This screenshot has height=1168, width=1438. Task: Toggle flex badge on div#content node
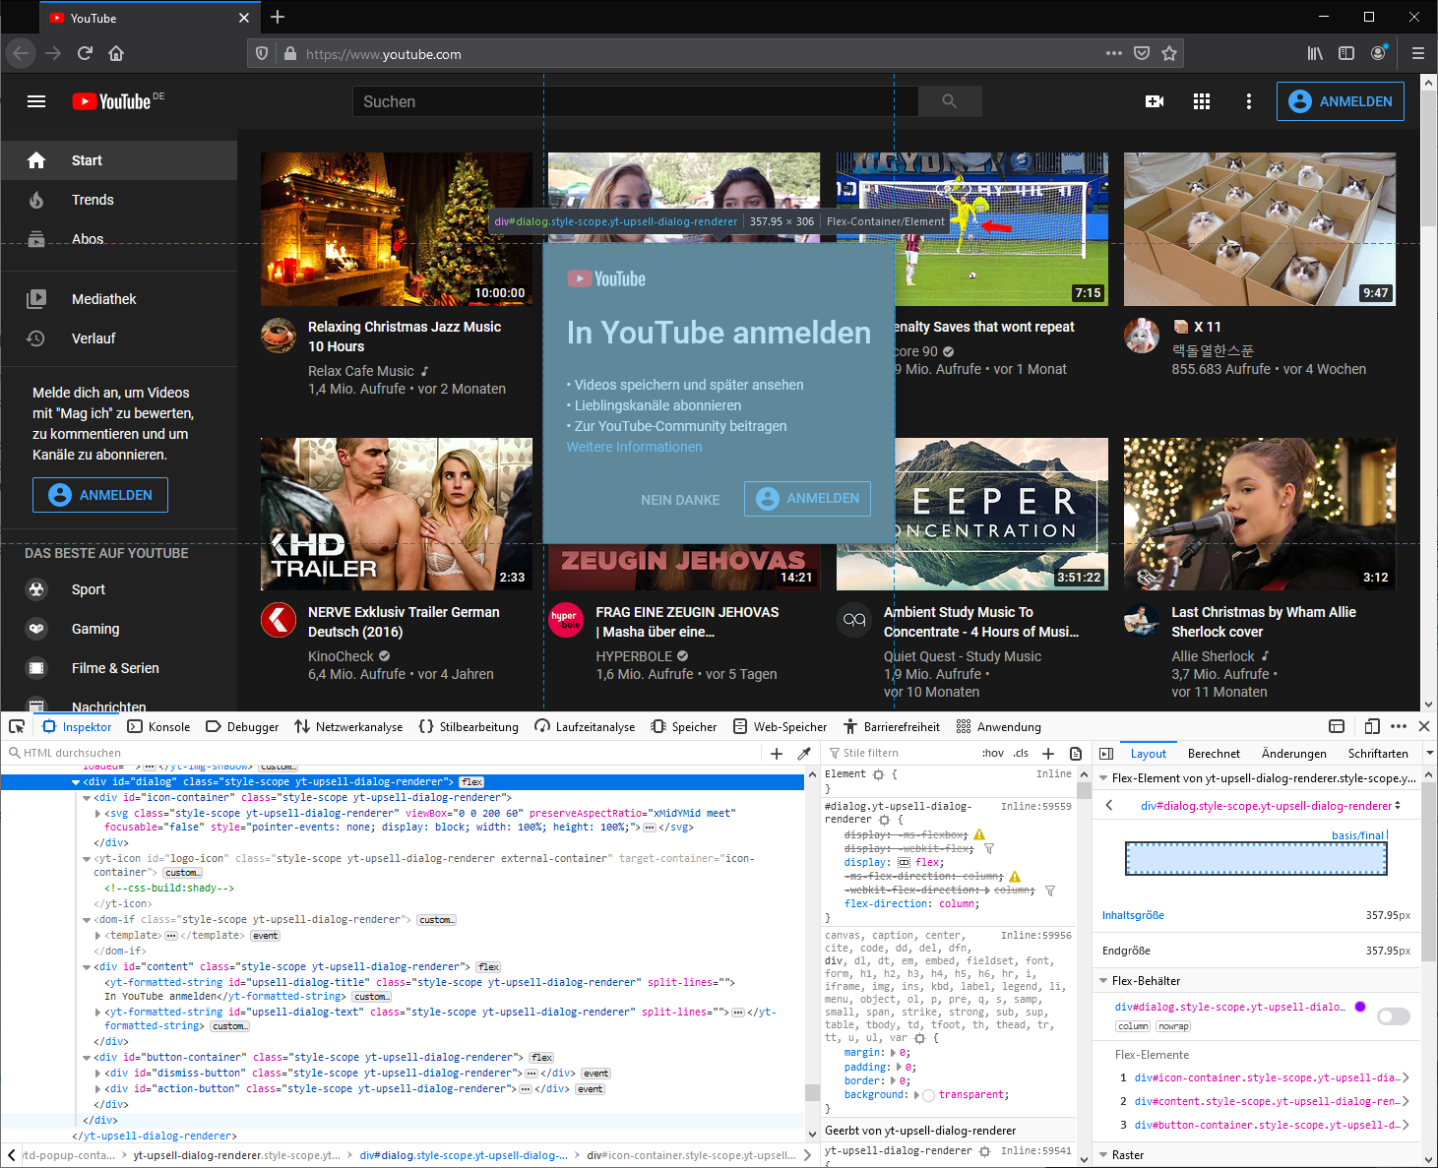[x=488, y=967]
